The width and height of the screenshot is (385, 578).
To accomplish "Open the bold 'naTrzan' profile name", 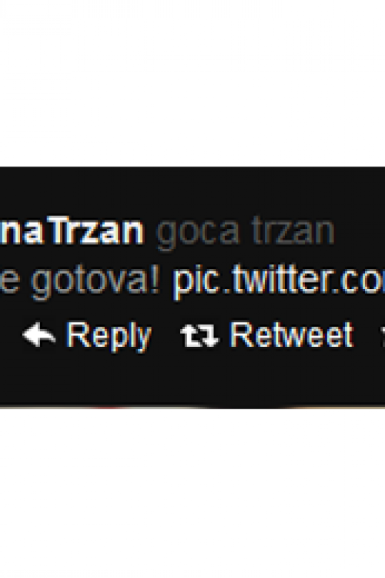I will (x=71, y=231).
